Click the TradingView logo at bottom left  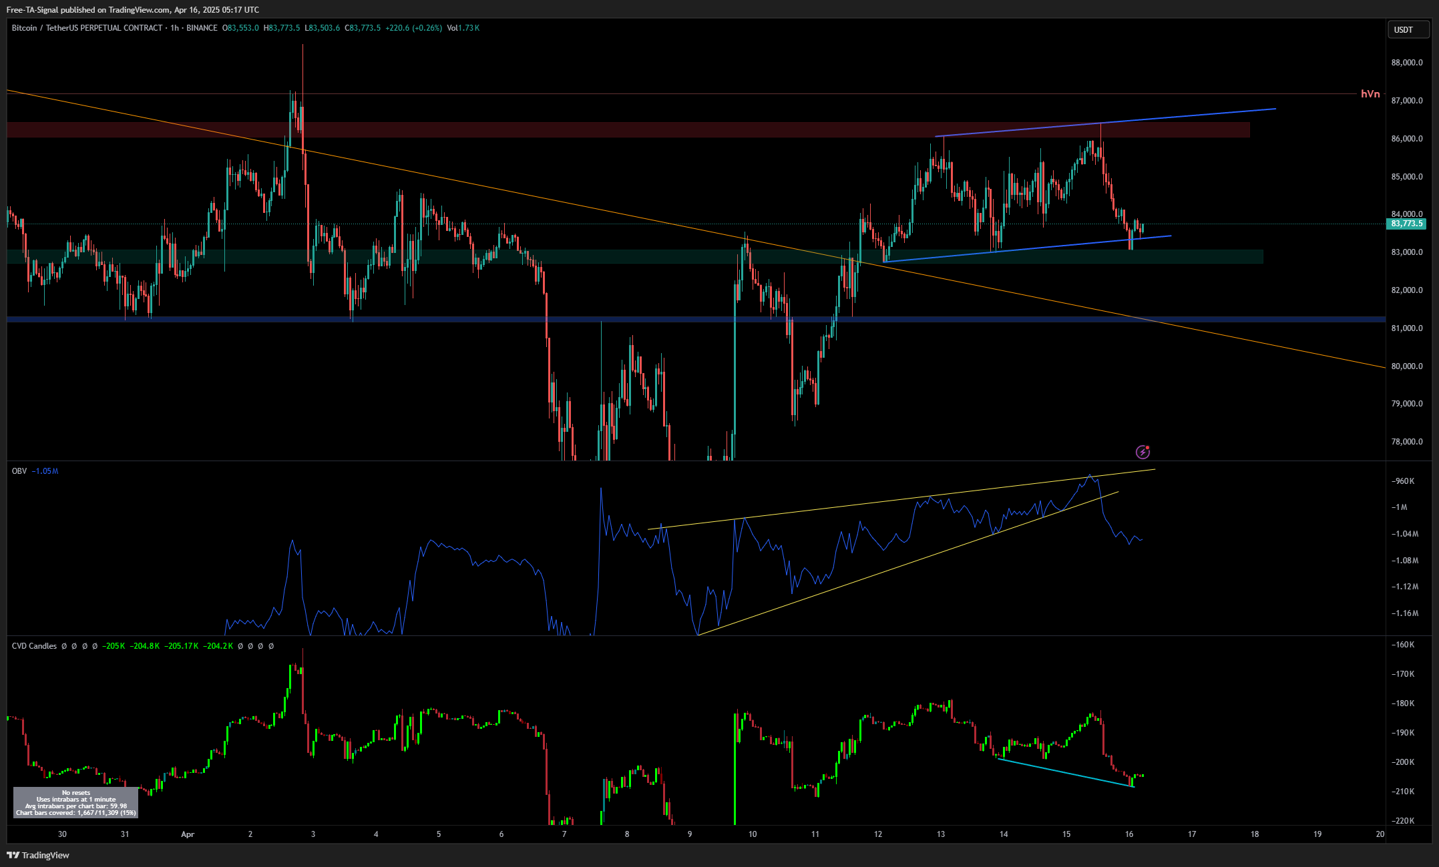tap(38, 855)
